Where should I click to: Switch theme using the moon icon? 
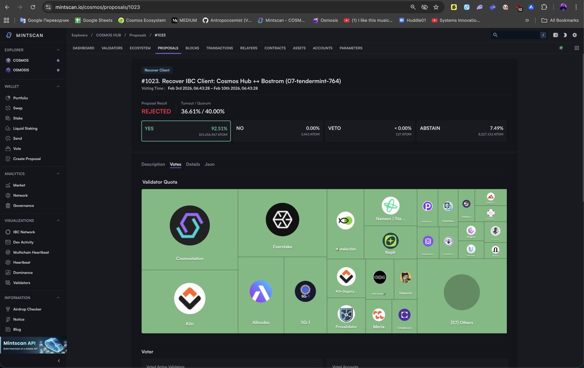click(x=565, y=35)
